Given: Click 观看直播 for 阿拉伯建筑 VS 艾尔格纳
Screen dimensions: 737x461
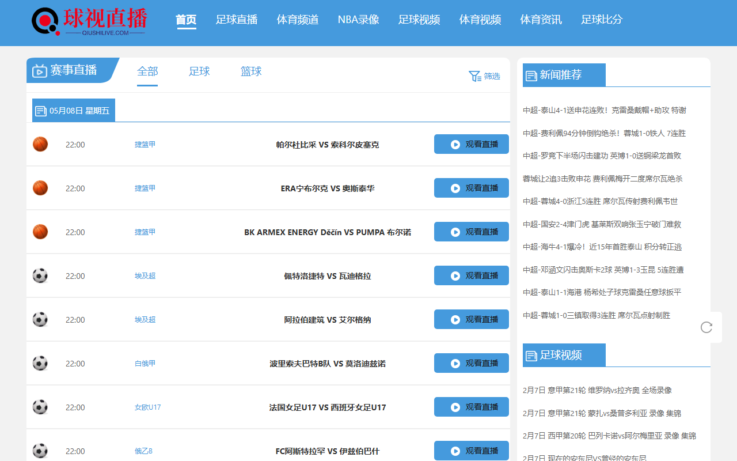Looking at the screenshot, I should 472,319.
